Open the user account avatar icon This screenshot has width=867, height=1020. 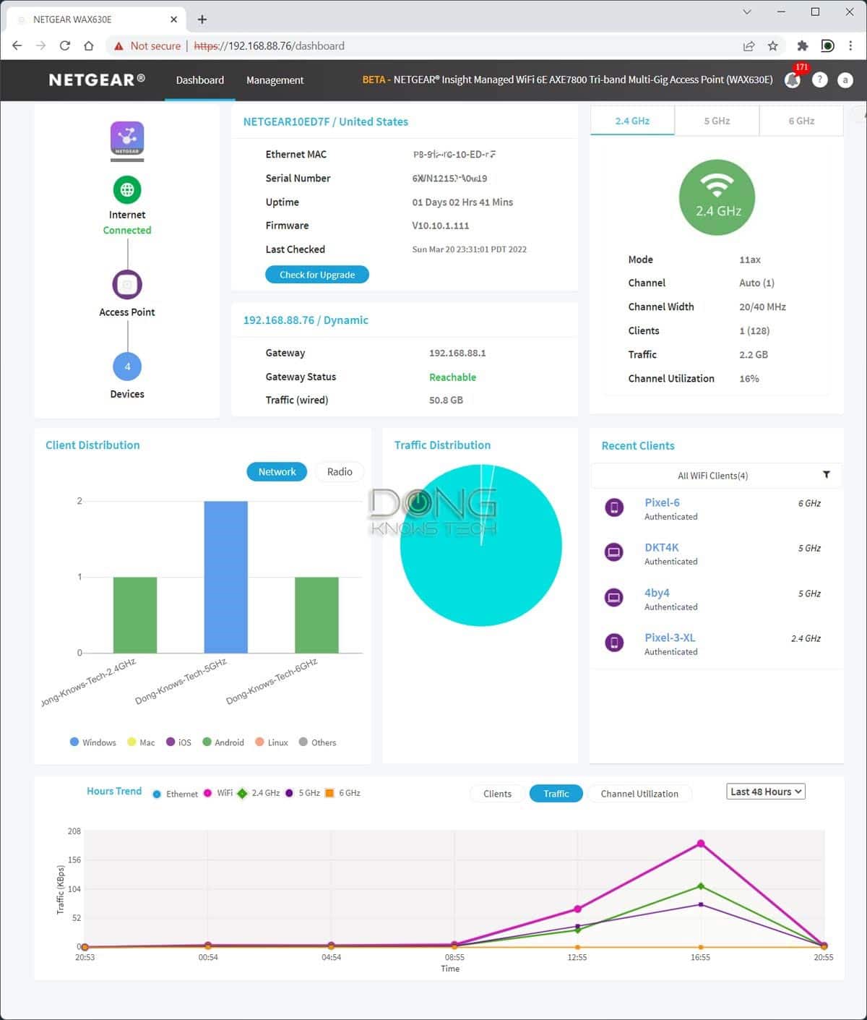pos(845,80)
